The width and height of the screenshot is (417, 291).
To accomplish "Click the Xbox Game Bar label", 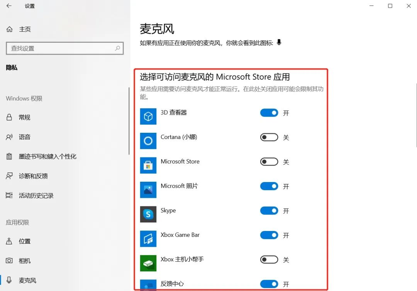I will pos(180,235).
